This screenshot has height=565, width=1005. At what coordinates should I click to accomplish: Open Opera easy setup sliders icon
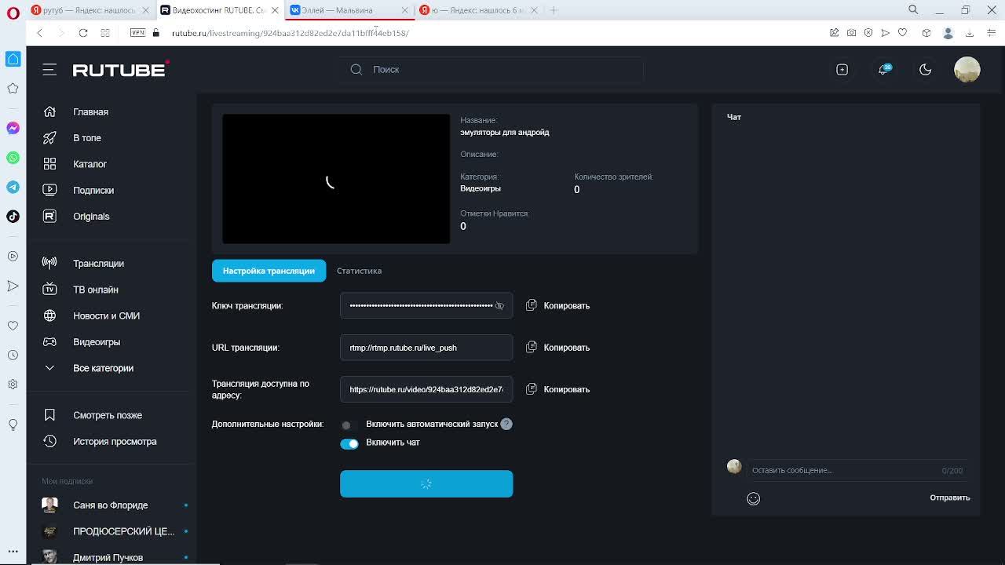[991, 33]
